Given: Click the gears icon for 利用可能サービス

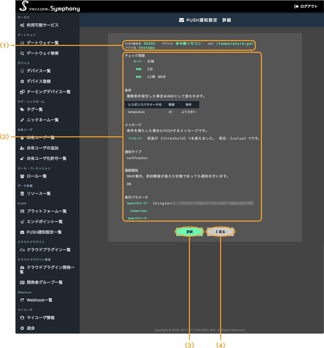Looking at the screenshot, I should click(22, 25).
